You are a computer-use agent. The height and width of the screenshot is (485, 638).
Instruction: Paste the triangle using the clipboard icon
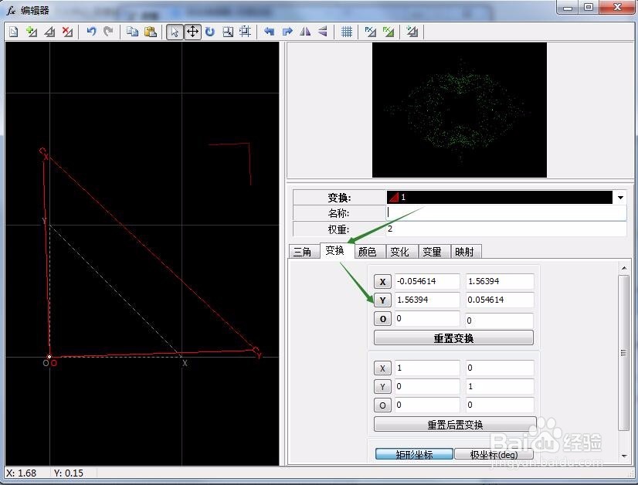[151, 32]
